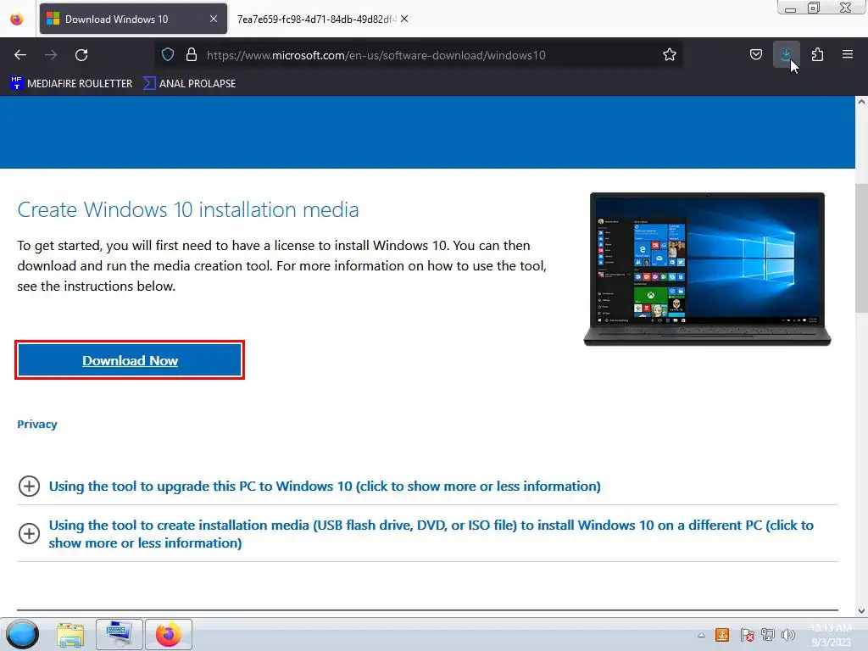Click the plus icon beside create installation media

30,534
